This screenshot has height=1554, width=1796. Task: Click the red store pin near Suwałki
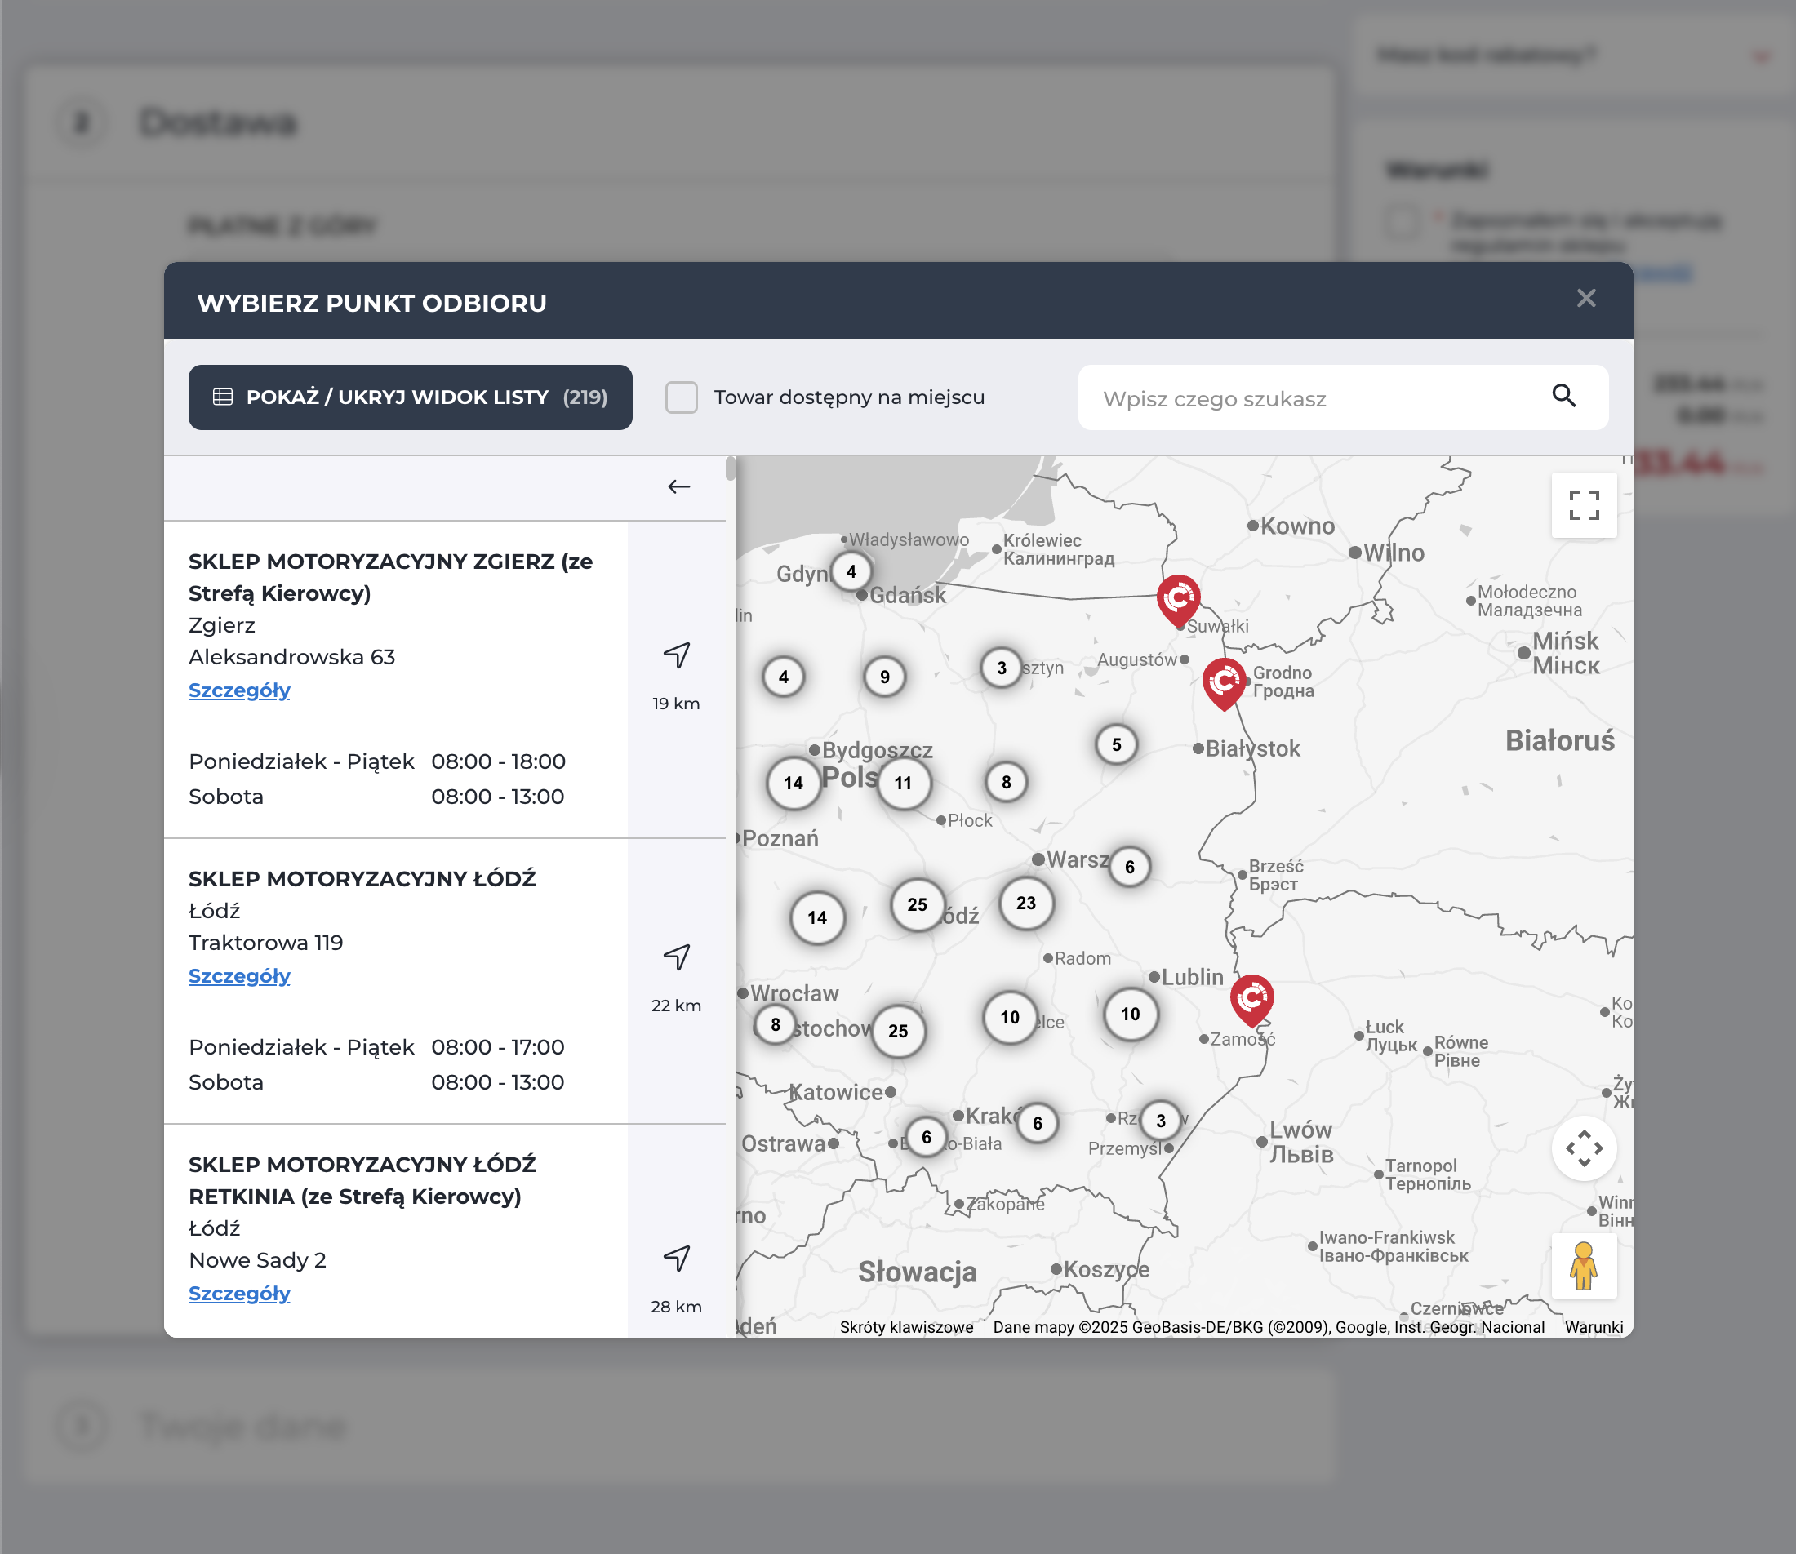[x=1178, y=598]
